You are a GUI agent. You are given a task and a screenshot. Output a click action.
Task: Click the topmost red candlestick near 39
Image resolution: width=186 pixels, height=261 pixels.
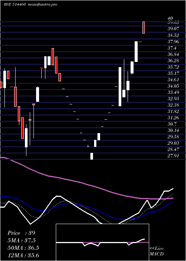click(144, 28)
